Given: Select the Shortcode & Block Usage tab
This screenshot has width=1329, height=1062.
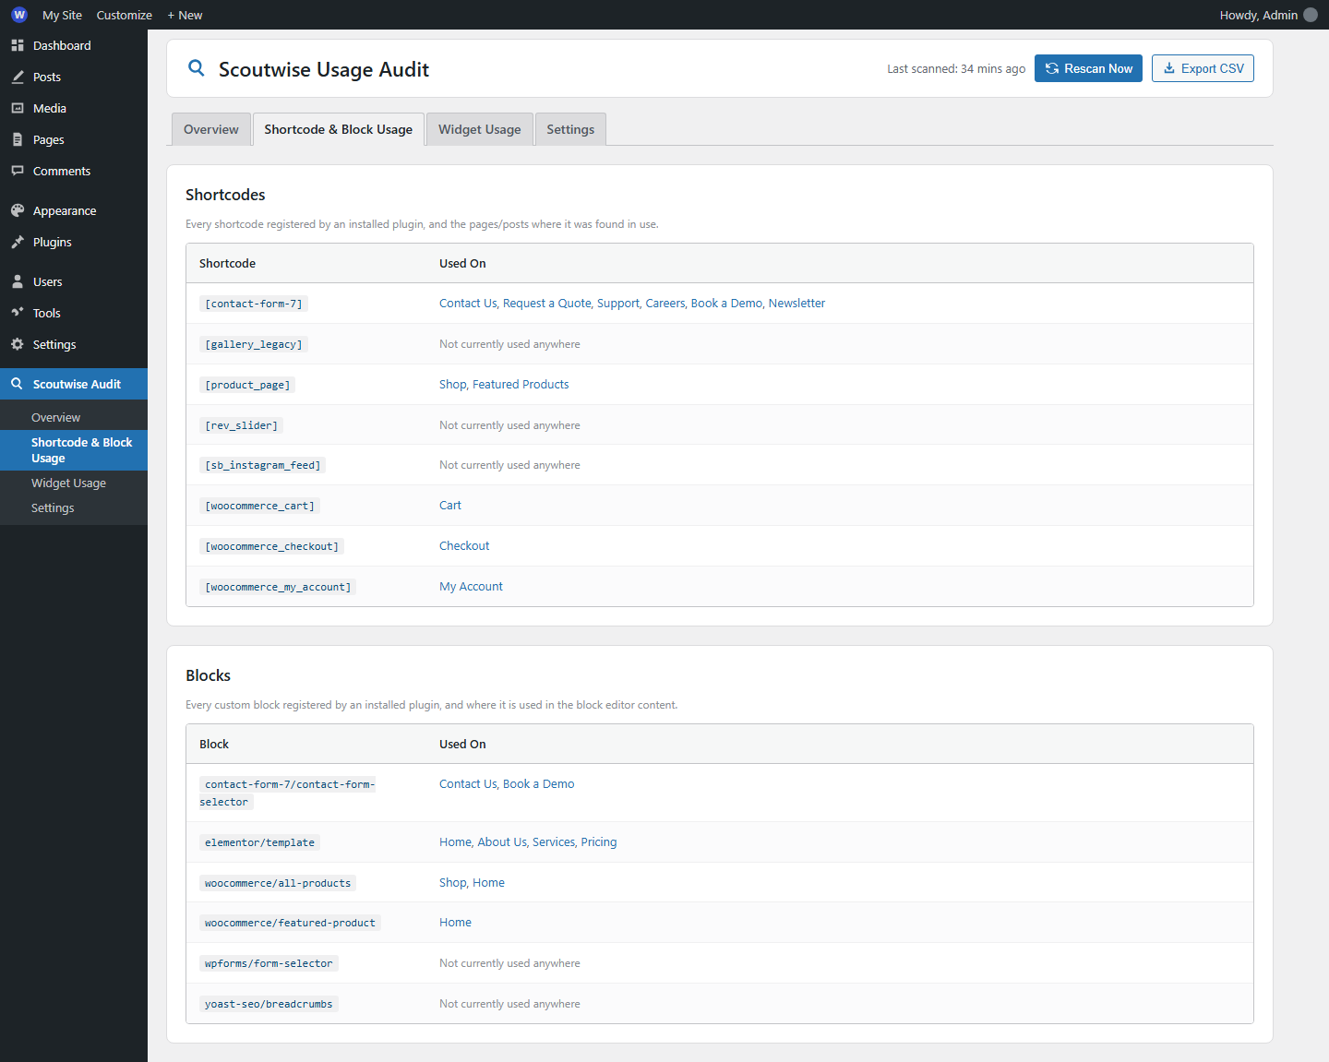Looking at the screenshot, I should point(339,129).
